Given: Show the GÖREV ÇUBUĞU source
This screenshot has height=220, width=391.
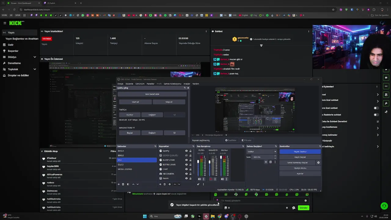Looking at the screenshot, I should click(x=186, y=156).
